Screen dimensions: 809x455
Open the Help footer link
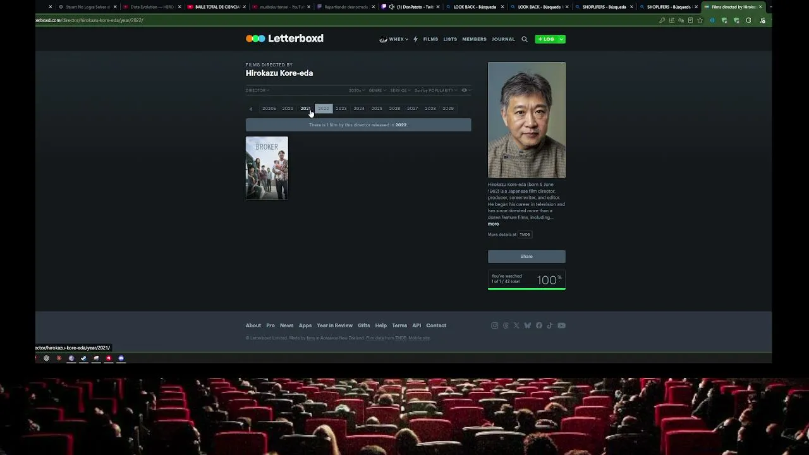[381, 325]
